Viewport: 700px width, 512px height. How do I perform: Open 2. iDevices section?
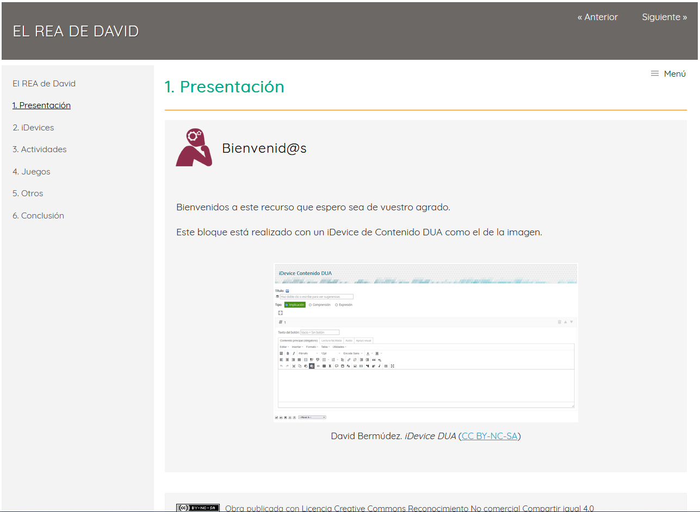(33, 128)
